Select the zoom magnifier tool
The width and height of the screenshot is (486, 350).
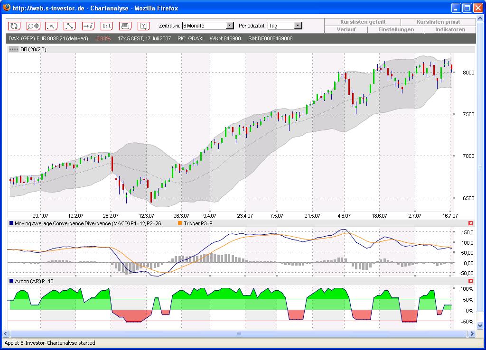[33, 26]
